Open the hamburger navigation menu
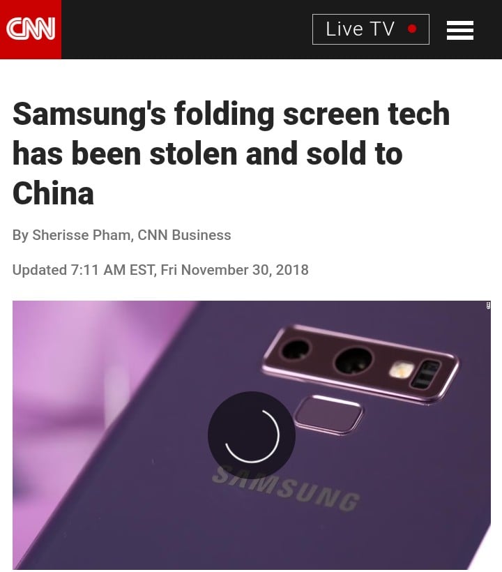 [x=459, y=30]
